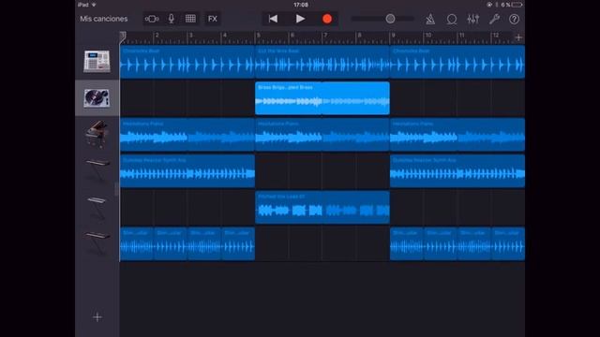
Task: Jump to the beginning of the song
Action: click(x=273, y=19)
